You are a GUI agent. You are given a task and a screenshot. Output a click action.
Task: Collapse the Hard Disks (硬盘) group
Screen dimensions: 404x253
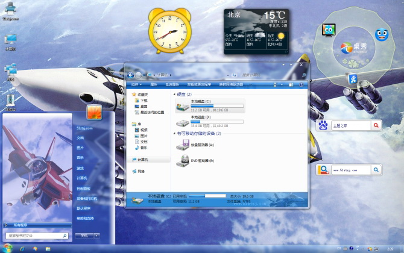tap(174, 95)
